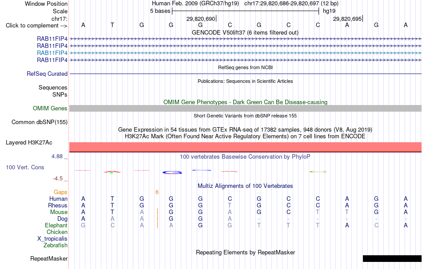Open the GENCODE V50lift37 track title
This screenshot has height=269, width=422.
245,32
